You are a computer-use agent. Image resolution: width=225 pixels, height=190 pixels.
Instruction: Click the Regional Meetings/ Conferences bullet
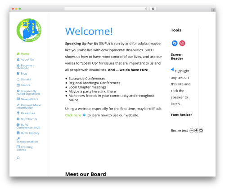coord(94,83)
